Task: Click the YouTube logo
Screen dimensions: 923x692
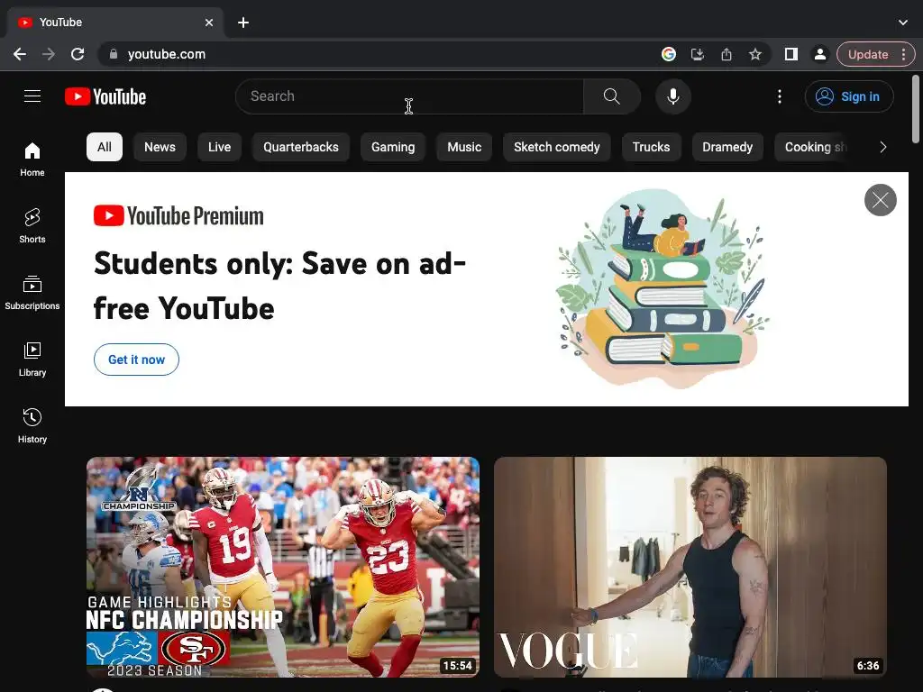Action: click(105, 96)
